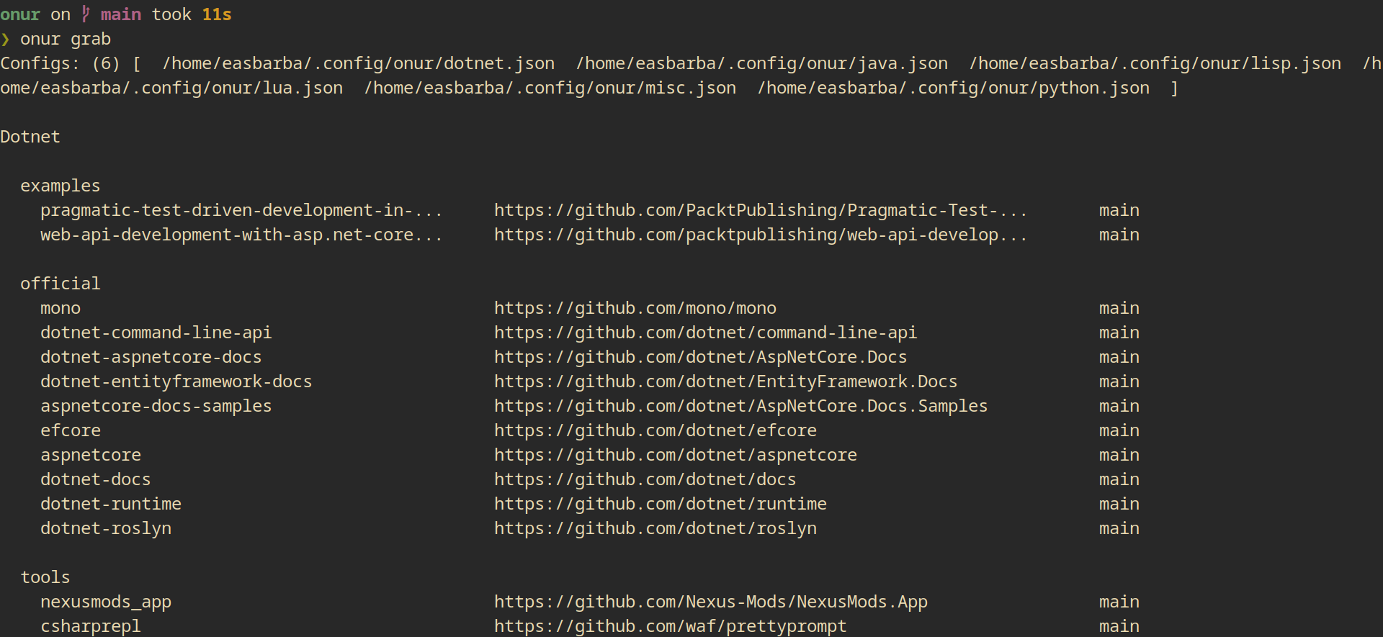This screenshot has height=637, width=1383.
Task: Click the 'efcore' repo name
Action: (x=71, y=430)
